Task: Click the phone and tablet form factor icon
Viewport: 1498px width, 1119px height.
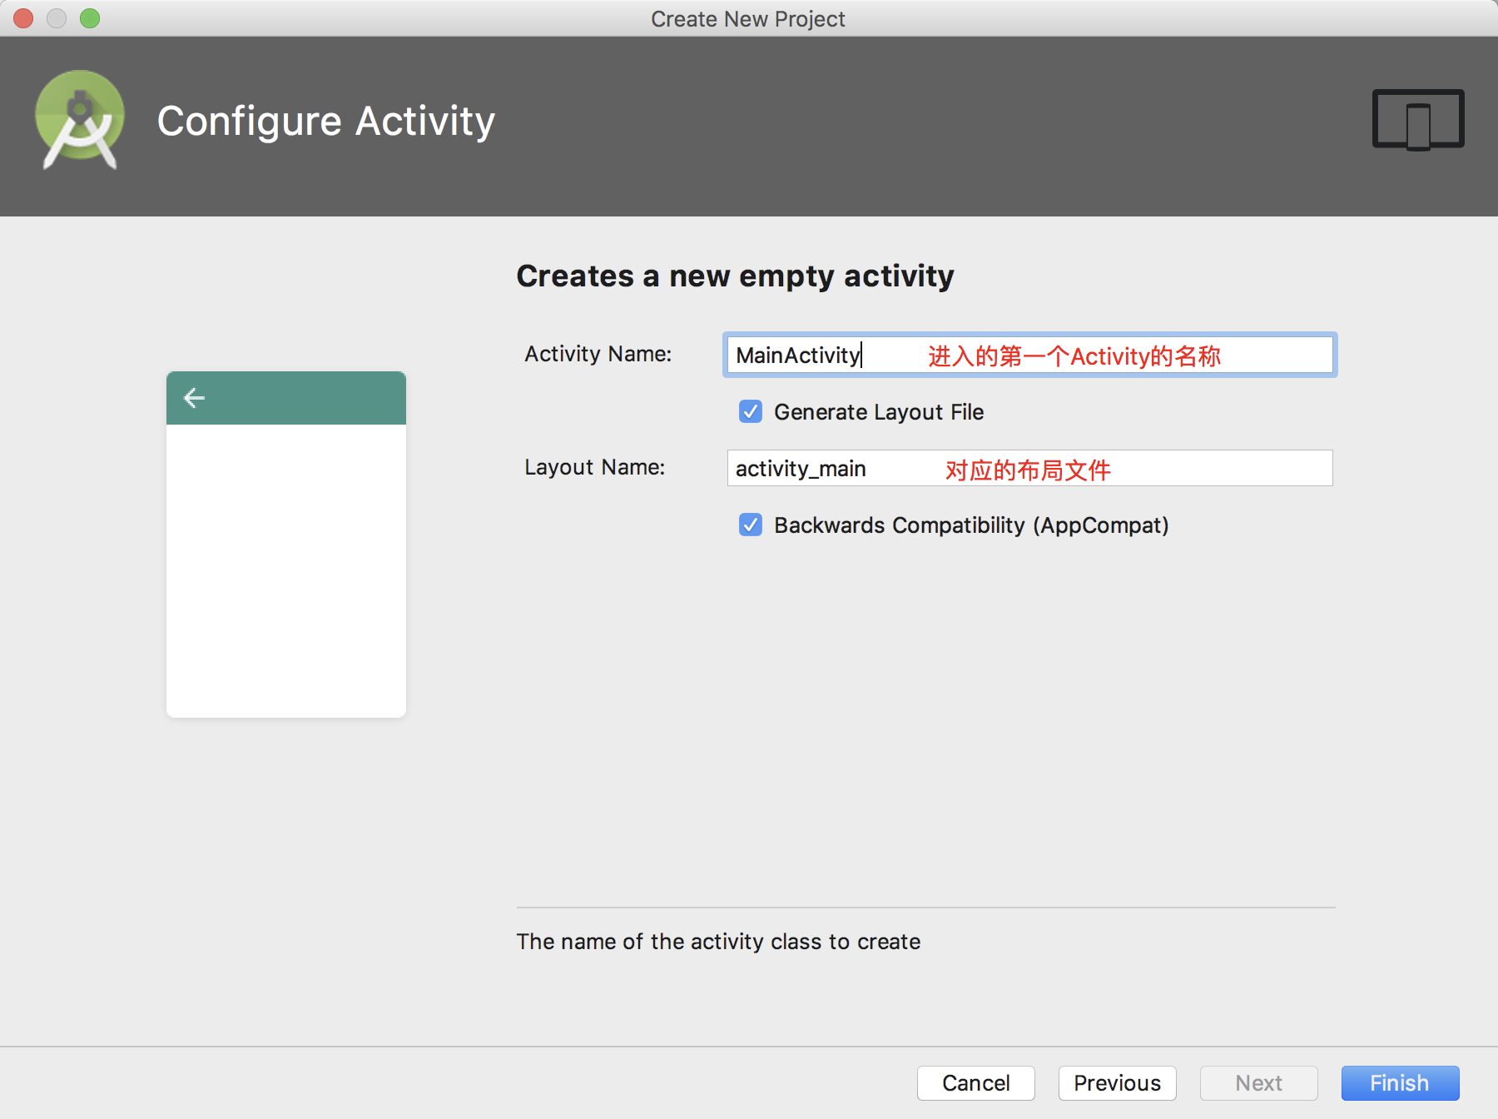Action: [1418, 120]
